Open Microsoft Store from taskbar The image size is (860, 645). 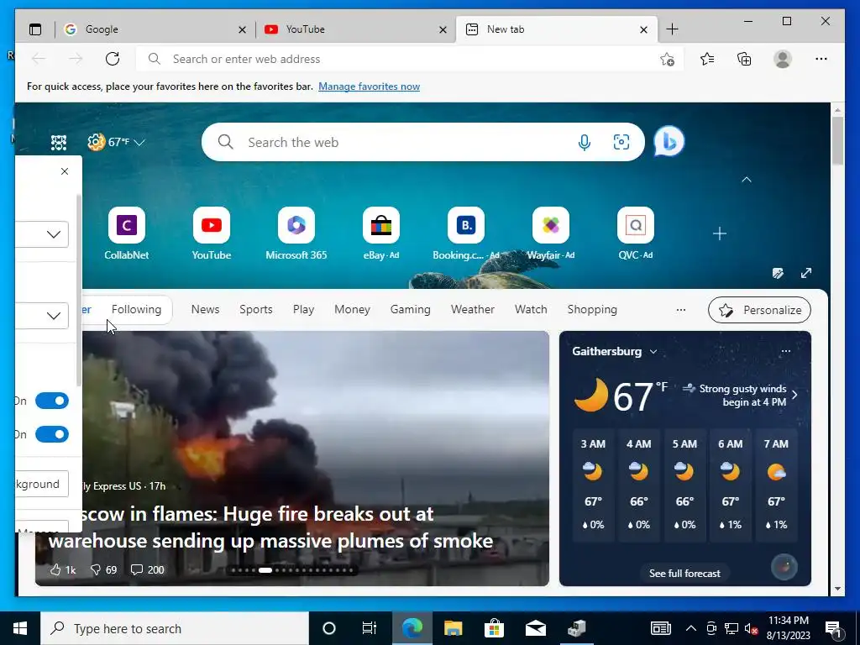tap(494, 628)
